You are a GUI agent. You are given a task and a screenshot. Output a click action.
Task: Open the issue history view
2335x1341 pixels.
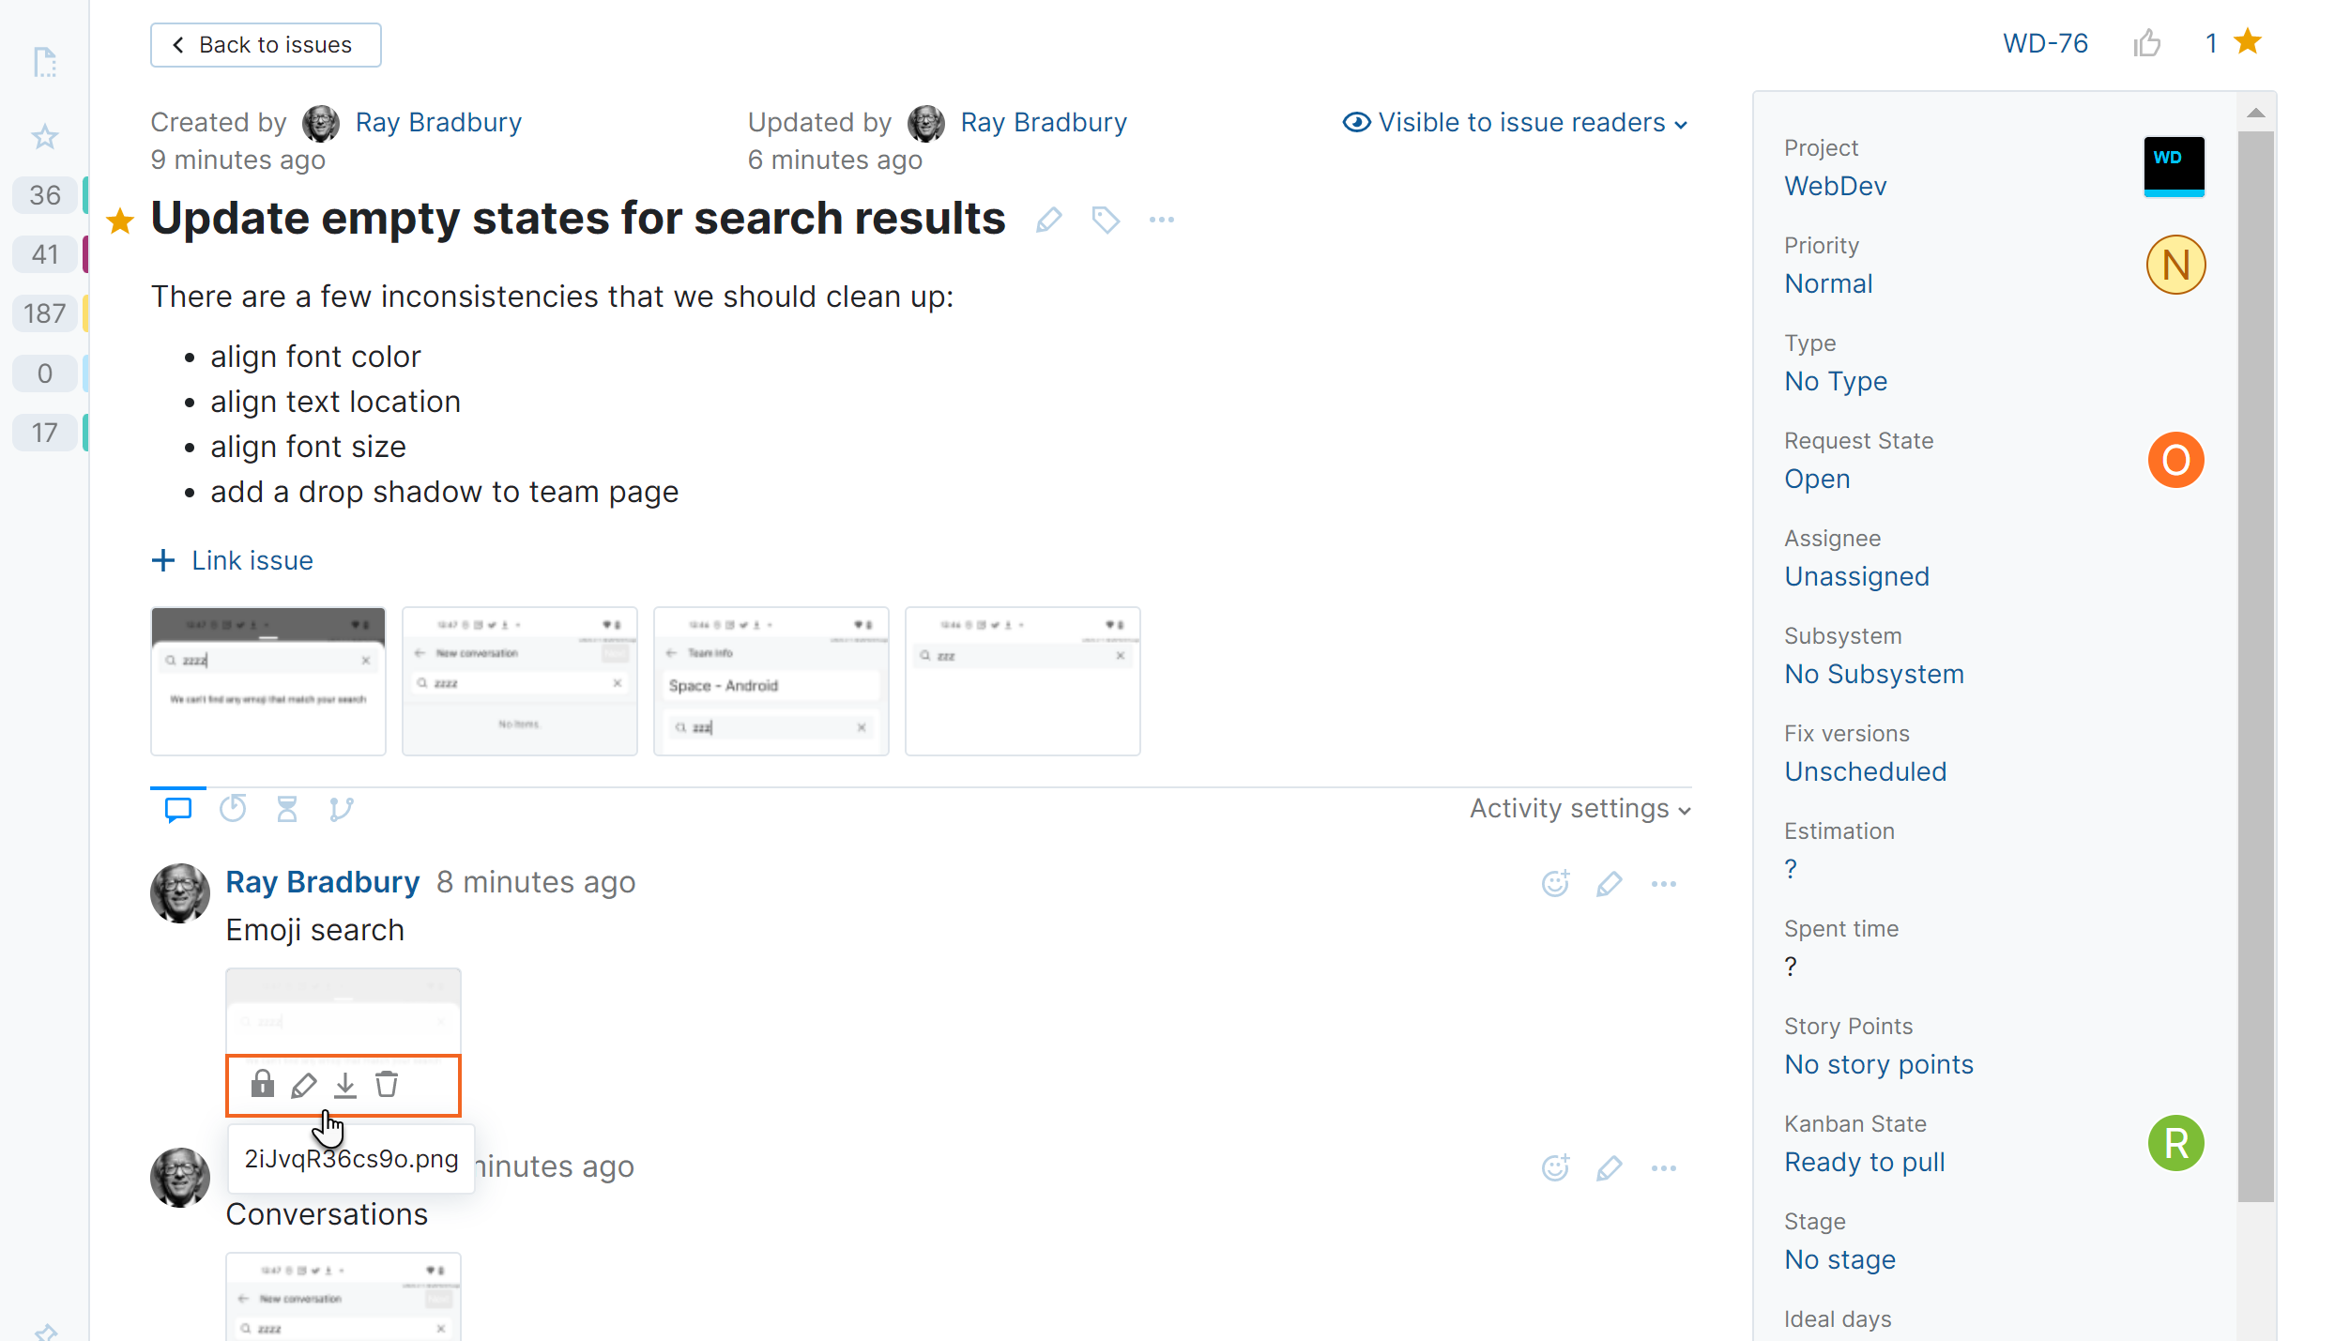click(233, 808)
